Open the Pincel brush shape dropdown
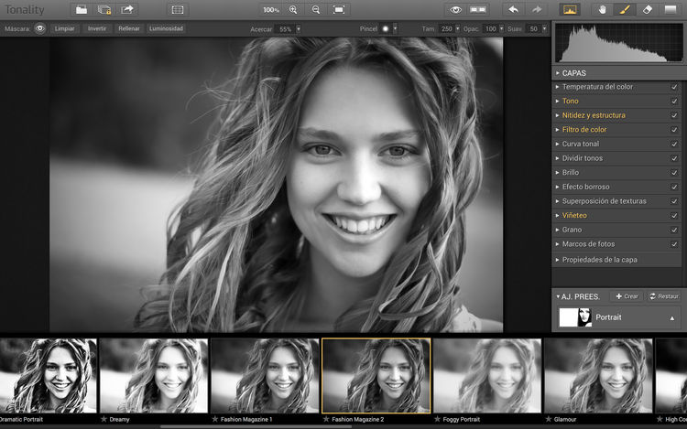 tap(395, 29)
